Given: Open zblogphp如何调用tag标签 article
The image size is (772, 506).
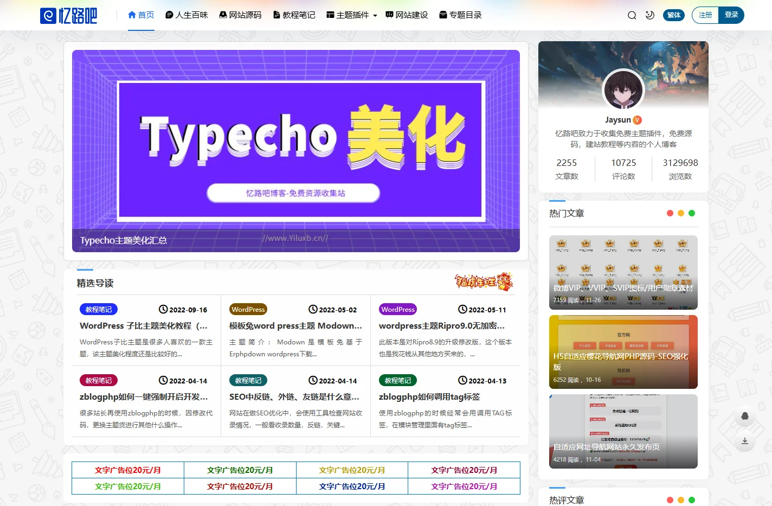Looking at the screenshot, I should (429, 397).
